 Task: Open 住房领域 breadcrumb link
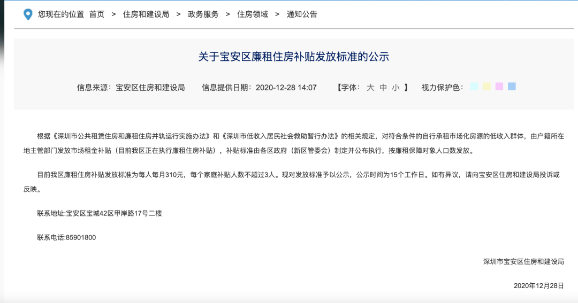click(x=253, y=14)
